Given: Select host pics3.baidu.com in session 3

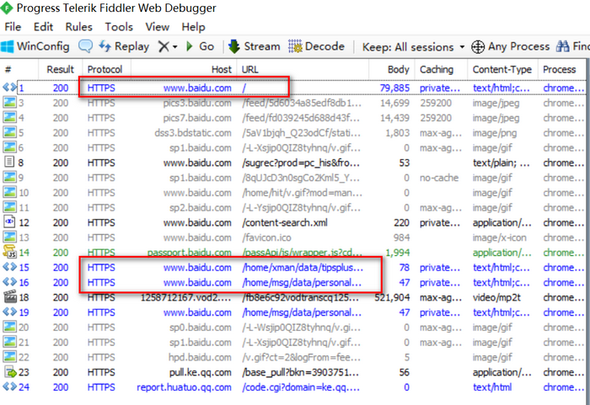Looking at the screenshot, I should pyautogui.click(x=197, y=103).
